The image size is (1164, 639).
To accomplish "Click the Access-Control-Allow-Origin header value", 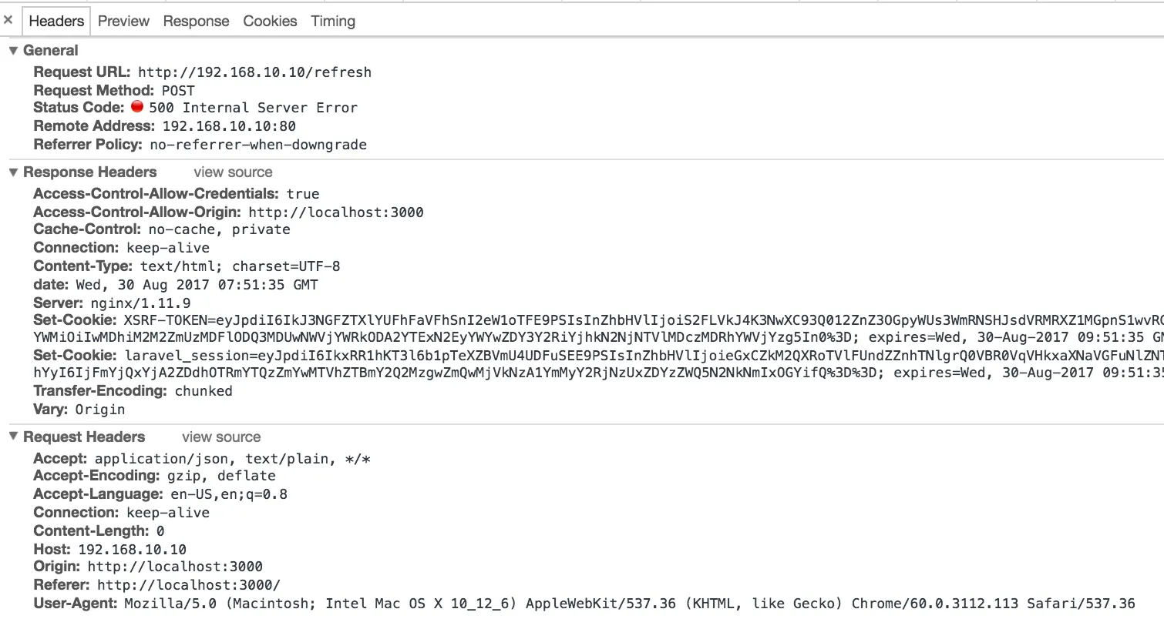I will pyautogui.click(x=336, y=212).
